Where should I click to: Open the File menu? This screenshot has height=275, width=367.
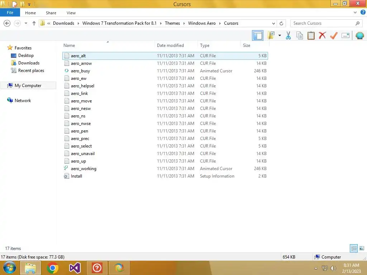(10, 13)
